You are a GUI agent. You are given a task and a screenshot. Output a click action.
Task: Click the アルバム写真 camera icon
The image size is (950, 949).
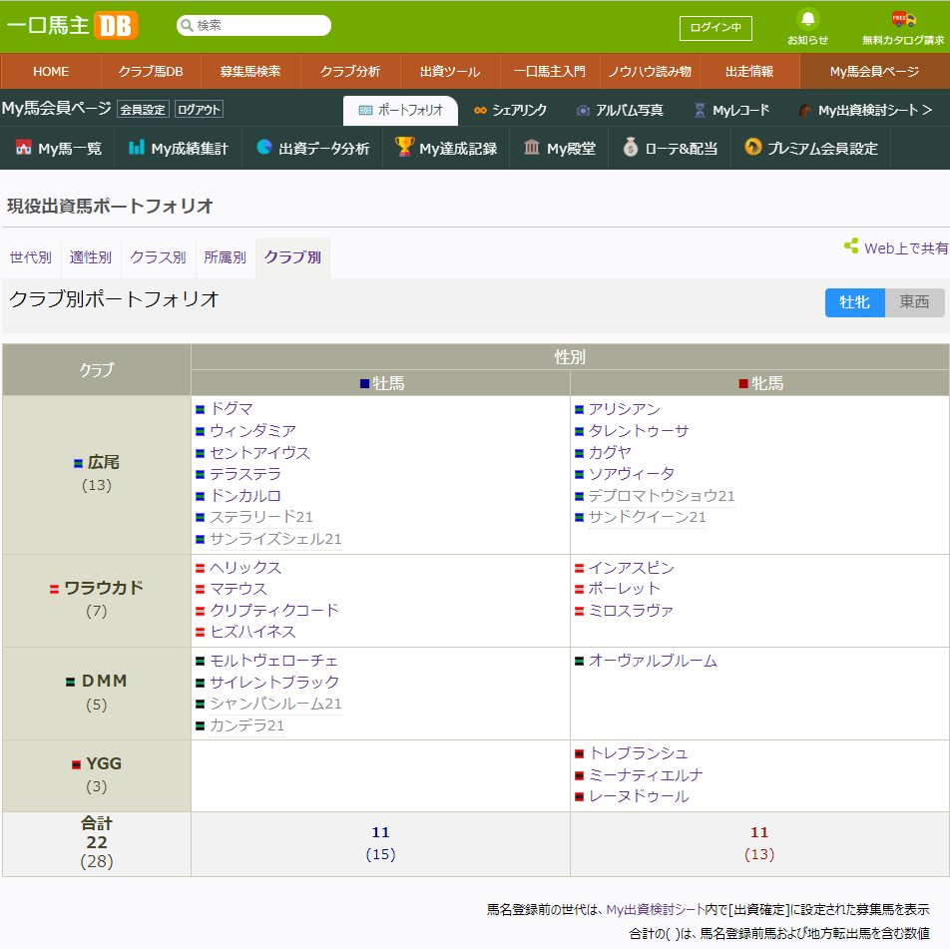[x=584, y=111]
